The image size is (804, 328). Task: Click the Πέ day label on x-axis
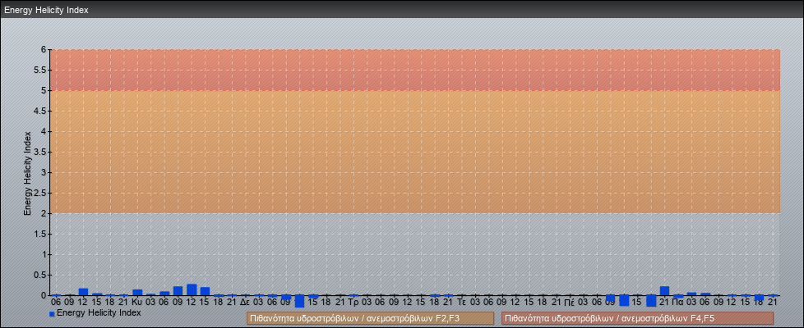click(569, 303)
